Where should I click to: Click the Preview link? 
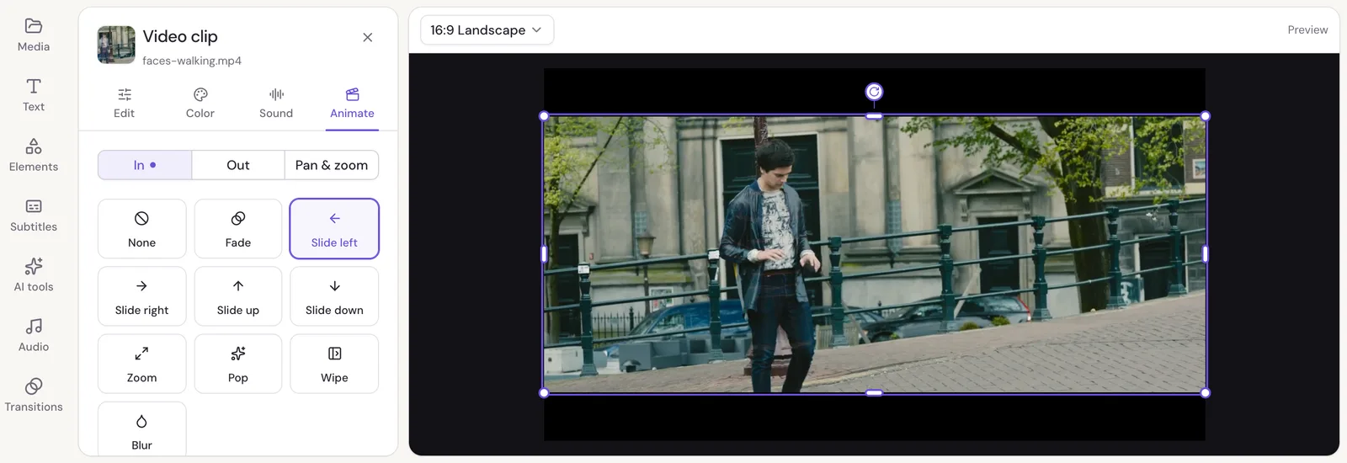coord(1307,29)
